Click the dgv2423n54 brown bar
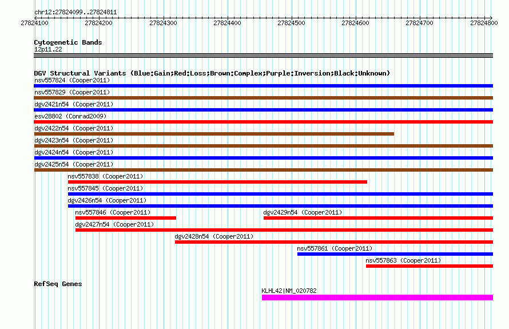Screen dimensions: 509x329 pos(263,146)
